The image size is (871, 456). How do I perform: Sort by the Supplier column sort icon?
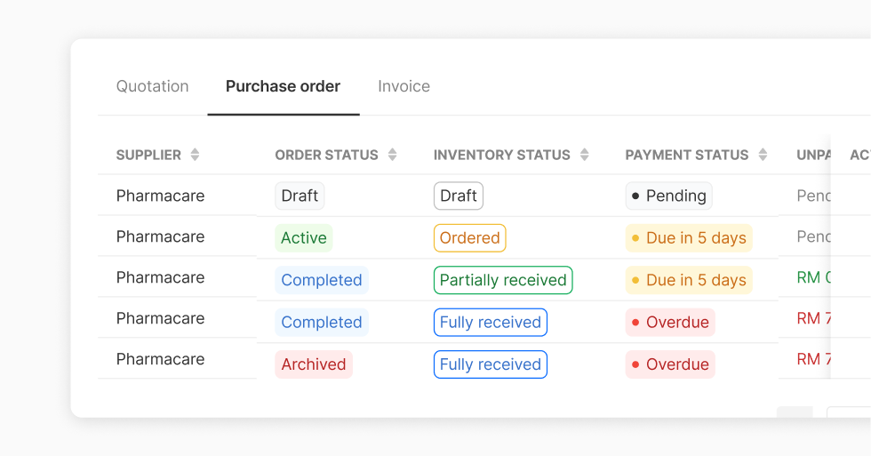coord(195,155)
